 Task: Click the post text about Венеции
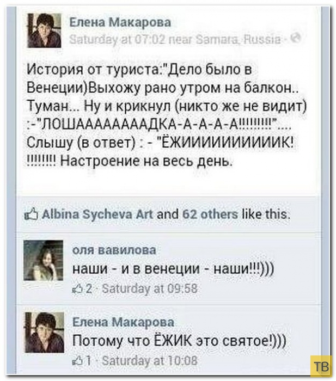[x=167, y=115]
